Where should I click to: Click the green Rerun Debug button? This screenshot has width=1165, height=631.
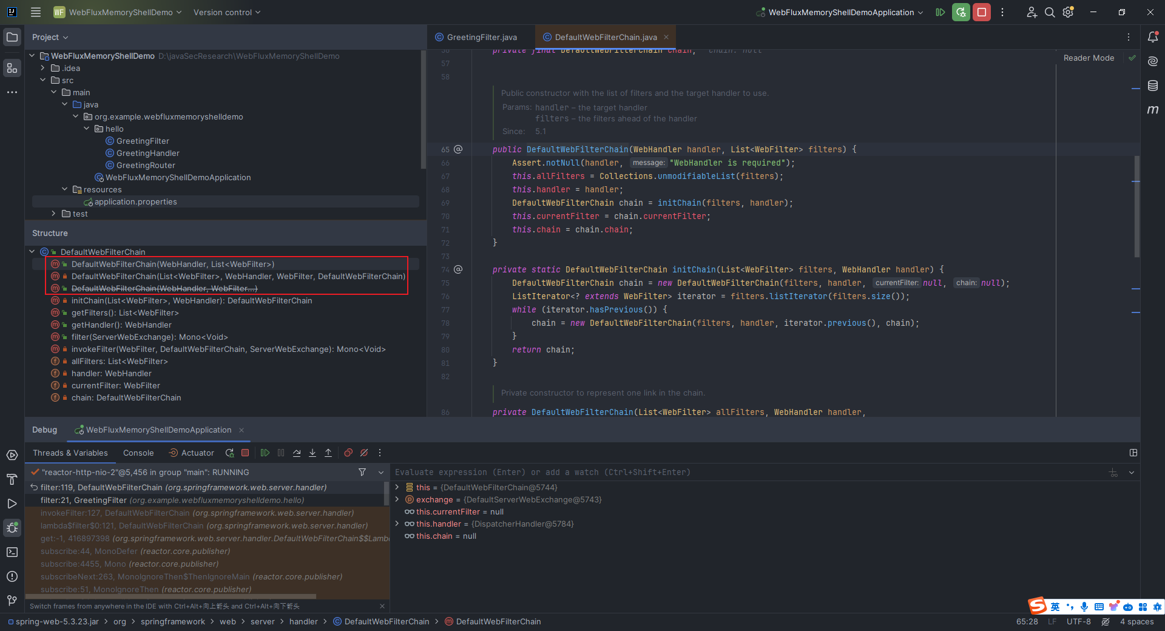point(961,12)
